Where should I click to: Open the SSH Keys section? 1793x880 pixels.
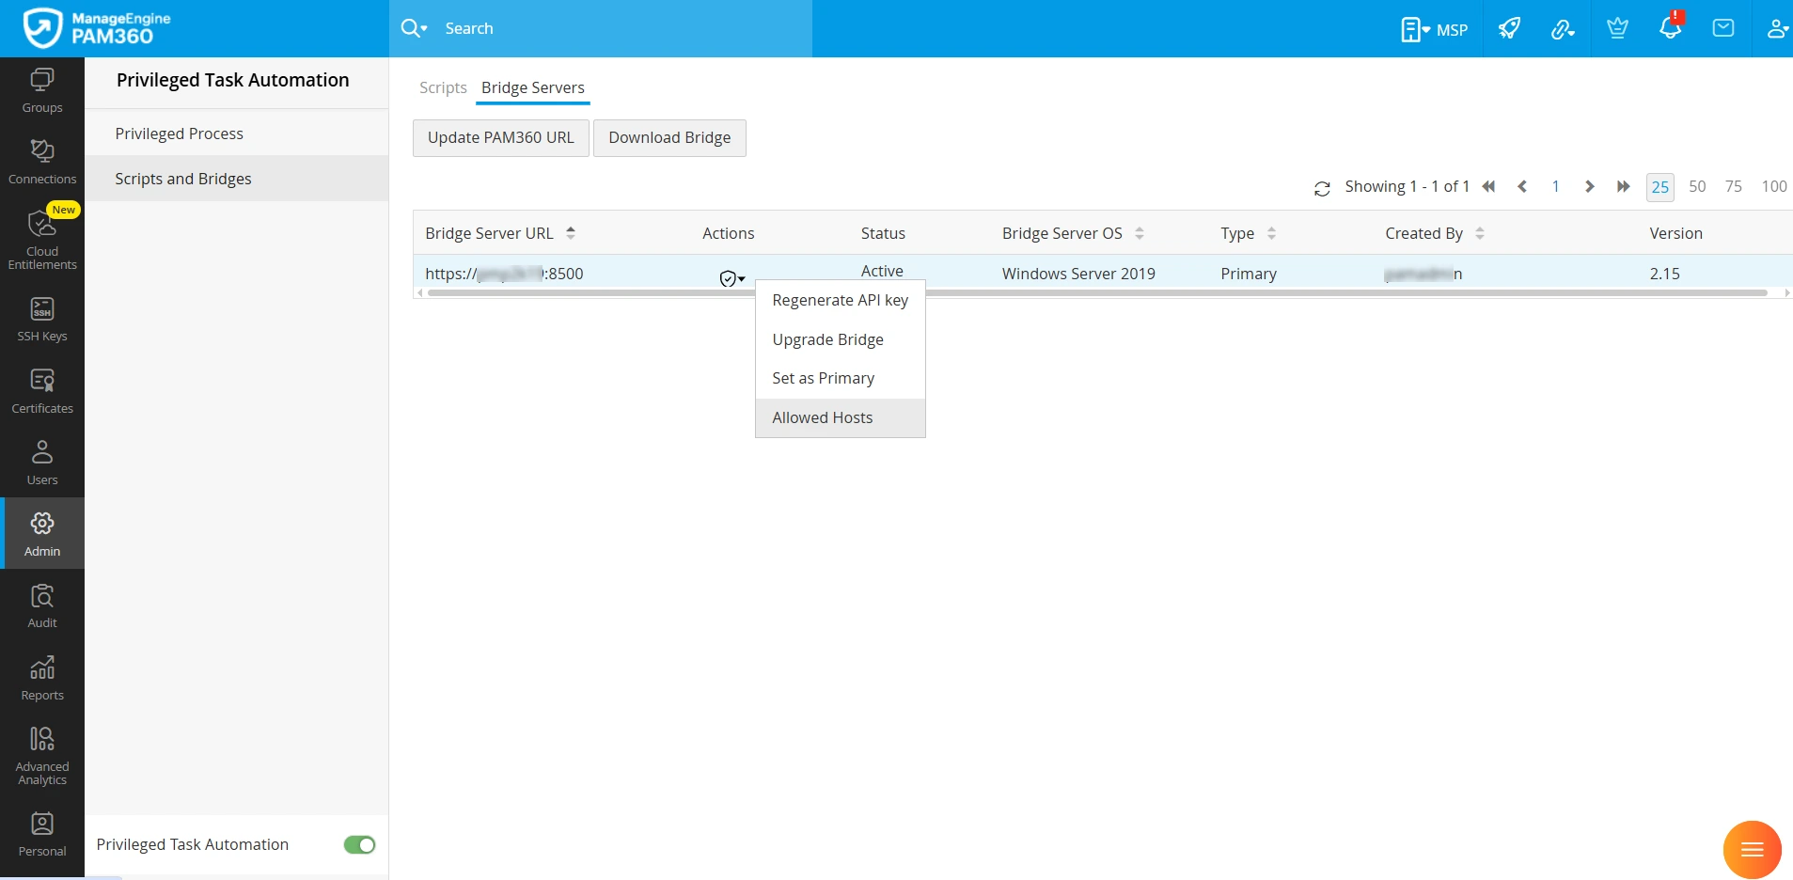point(41,319)
